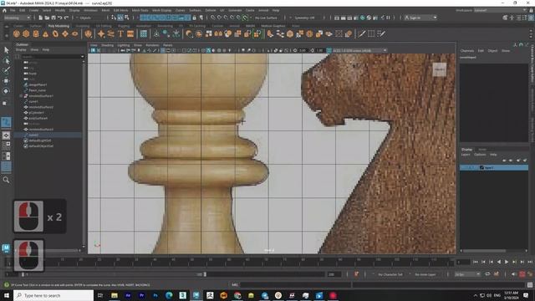Screen dimensions: 535x301
Task: Click the magnifier search icon in left sidebar
Action: point(6,180)
